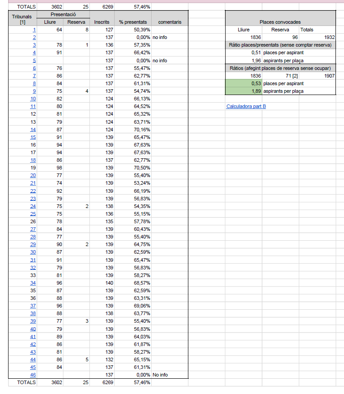Select the 'Tribunals [1]' header cell
344x394 pixels.
click(22, 18)
